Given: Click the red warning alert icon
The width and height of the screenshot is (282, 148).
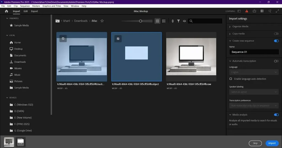Looking at the screenshot, I should tap(246, 11).
